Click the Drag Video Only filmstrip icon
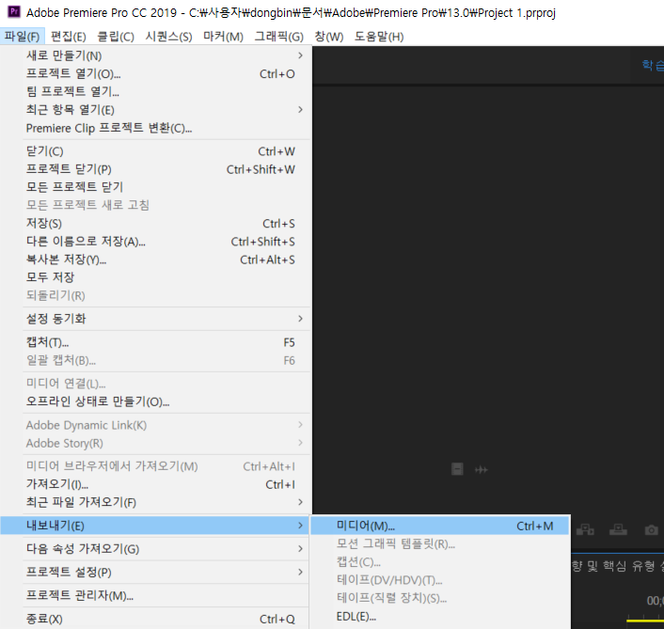The image size is (664, 629). click(457, 469)
